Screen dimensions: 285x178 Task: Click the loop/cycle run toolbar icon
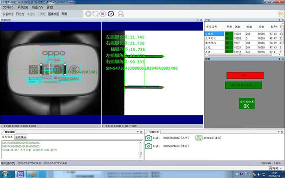tap(95, 14)
